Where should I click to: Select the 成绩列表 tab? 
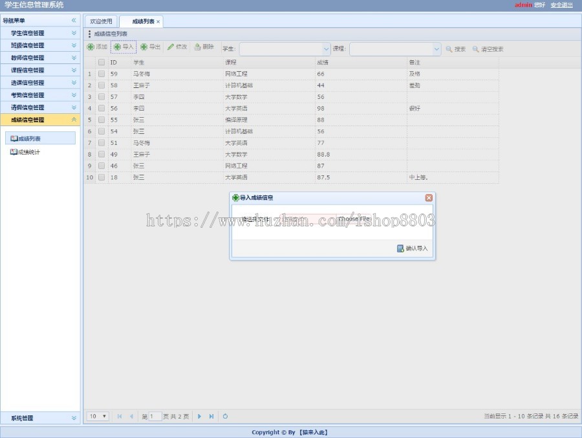click(x=143, y=21)
